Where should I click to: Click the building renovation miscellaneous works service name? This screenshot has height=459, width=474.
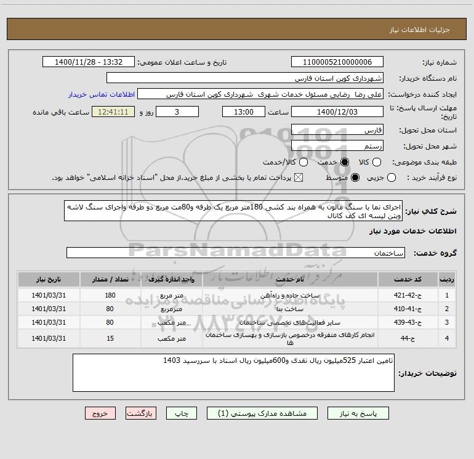coord(290,339)
